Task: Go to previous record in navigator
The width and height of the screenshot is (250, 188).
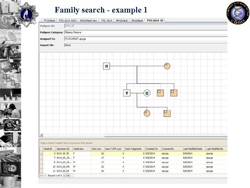Action: coord(45,175)
